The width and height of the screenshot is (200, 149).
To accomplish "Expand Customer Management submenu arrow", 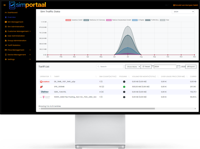I will coord(30,31).
